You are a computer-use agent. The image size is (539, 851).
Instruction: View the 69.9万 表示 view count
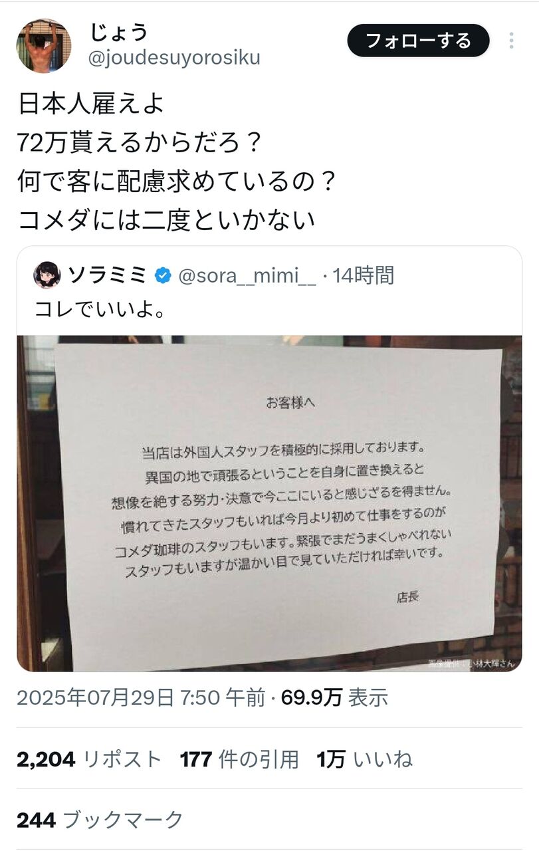click(x=334, y=697)
